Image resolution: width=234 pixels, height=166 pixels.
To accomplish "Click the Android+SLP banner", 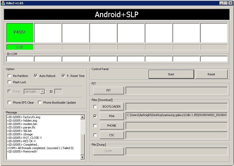I will [117, 14].
